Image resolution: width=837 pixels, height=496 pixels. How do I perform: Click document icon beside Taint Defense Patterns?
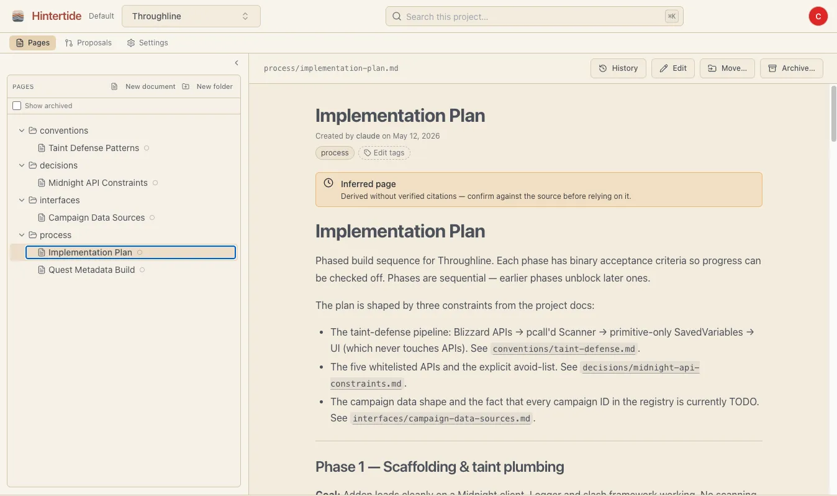click(42, 148)
